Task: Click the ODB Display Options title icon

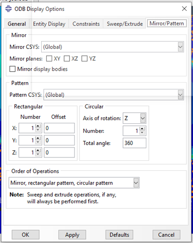Action: (8, 9)
